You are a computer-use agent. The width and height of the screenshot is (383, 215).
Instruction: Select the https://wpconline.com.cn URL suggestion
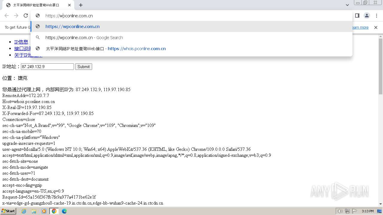point(191,27)
